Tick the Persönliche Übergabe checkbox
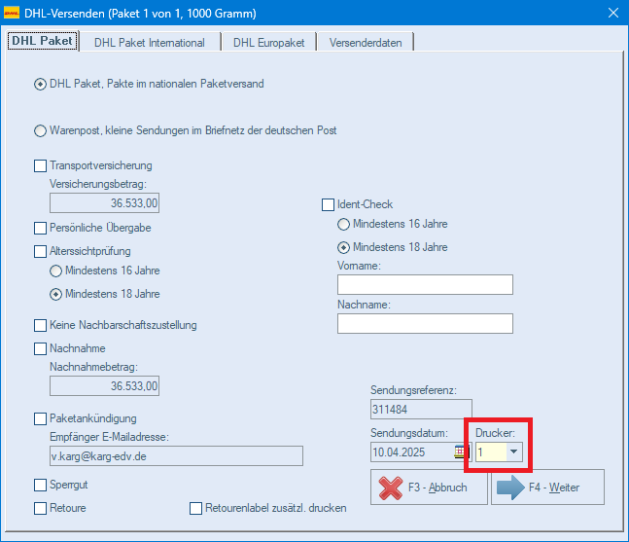The width and height of the screenshot is (629, 542). pyautogui.click(x=40, y=228)
